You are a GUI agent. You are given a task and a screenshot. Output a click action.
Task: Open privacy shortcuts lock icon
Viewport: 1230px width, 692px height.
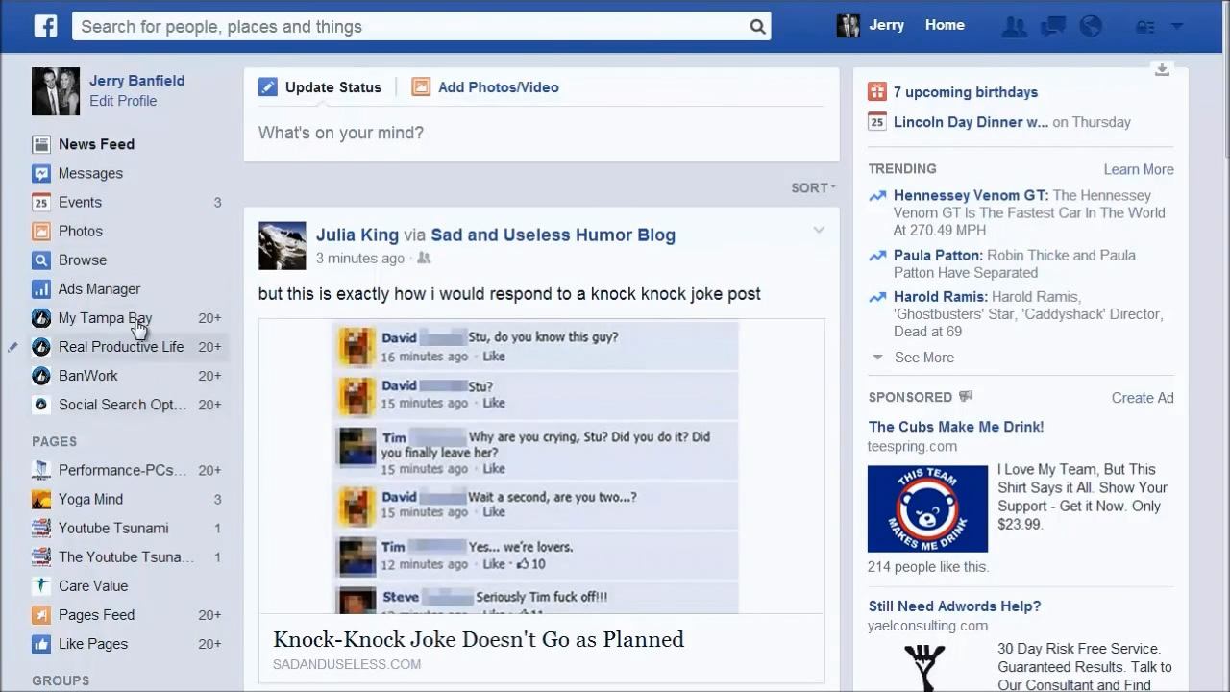1144,27
